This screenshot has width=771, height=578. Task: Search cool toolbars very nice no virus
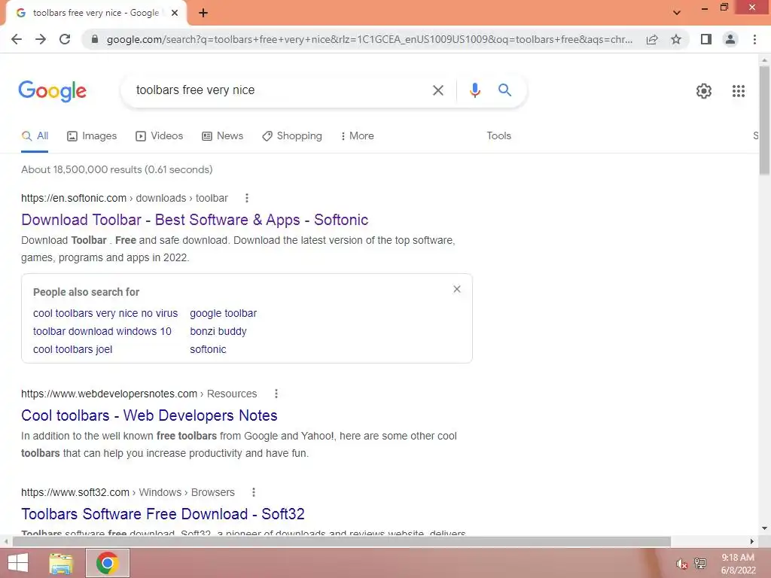[x=105, y=313]
